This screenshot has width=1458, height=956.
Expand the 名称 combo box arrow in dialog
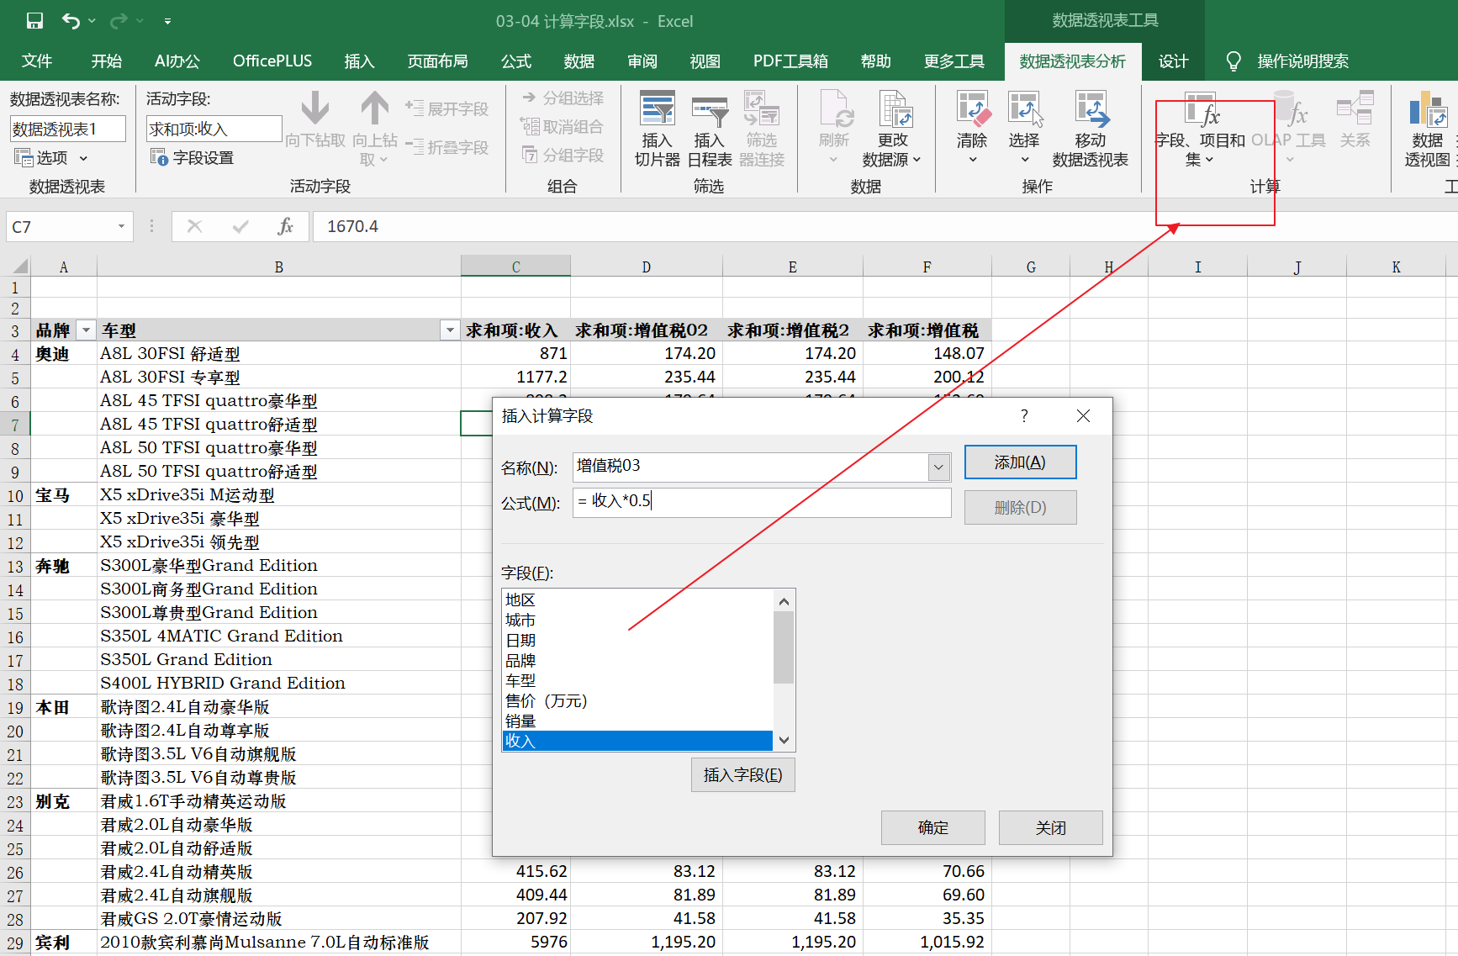click(938, 467)
